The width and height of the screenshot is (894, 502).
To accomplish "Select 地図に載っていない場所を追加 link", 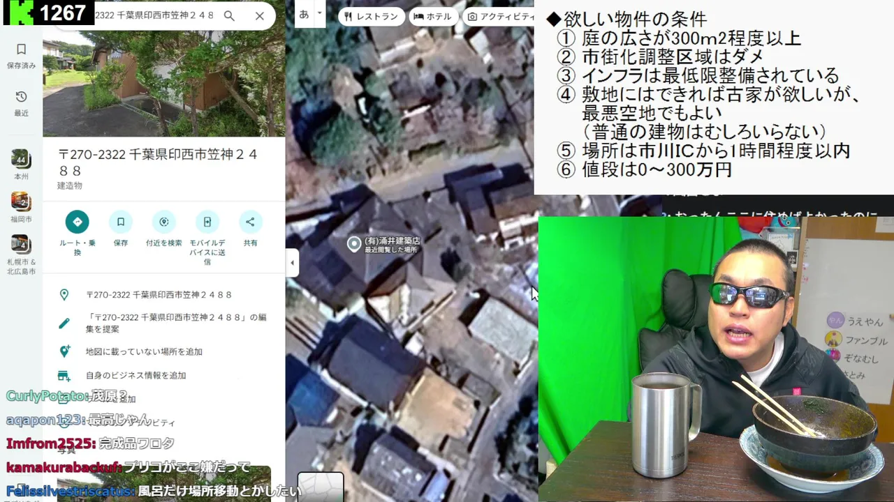I will [144, 352].
